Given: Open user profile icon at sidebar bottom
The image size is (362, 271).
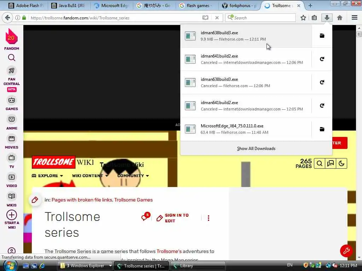Looking at the screenshot, I should [12, 251].
